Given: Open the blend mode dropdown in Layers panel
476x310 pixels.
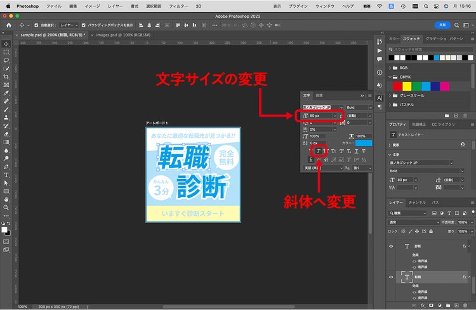Looking at the screenshot, I should [x=414, y=222].
